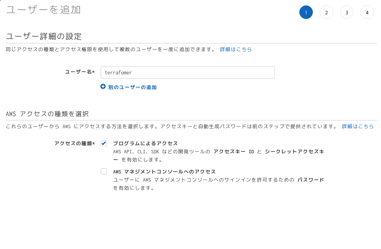Focus the ユーザー名 field containing terrafomer
381x249 pixels.
pos(187,72)
